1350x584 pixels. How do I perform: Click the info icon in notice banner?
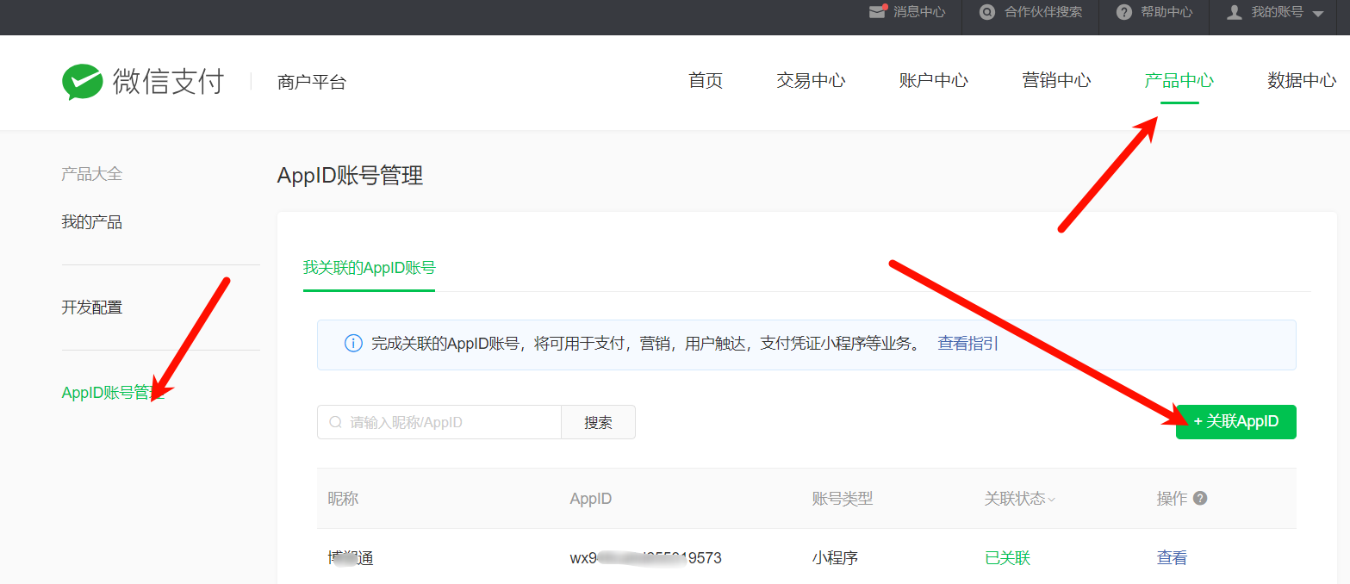coord(353,344)
